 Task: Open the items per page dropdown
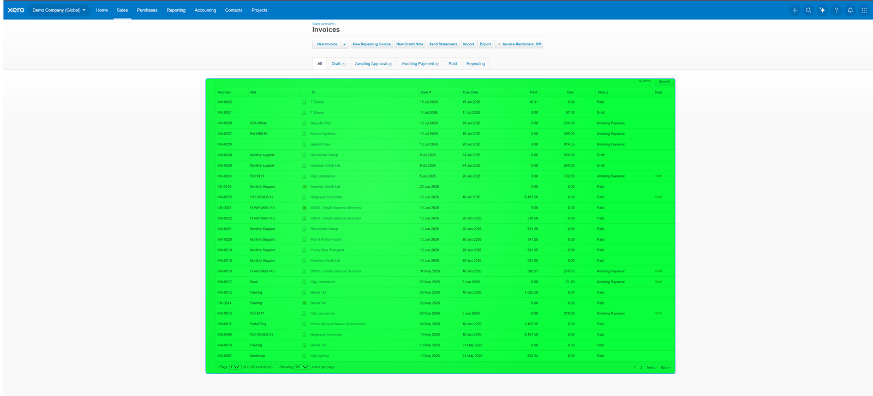point(302,367)
